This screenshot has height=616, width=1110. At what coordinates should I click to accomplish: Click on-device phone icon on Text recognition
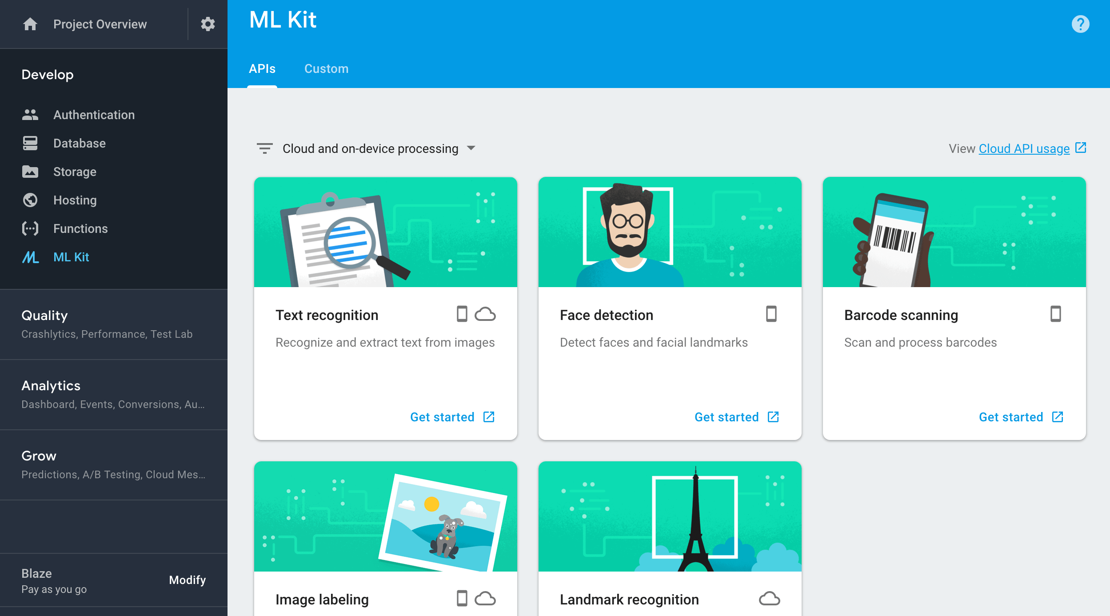[x=462, y=314]
